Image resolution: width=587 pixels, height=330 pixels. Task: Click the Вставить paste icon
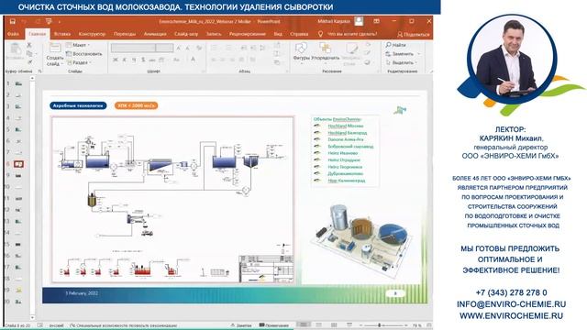pos(16,51)
